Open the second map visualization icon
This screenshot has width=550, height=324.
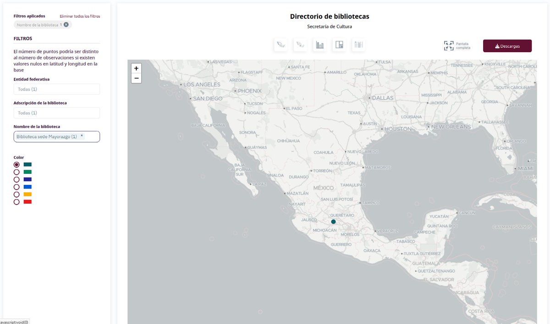[300, 44]
